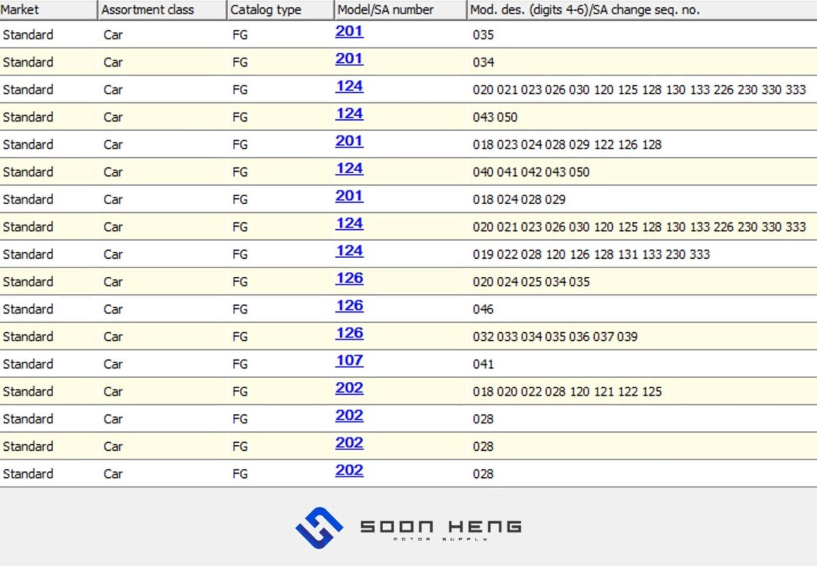
Task: Select the '032 033 034 035 036 037 039' cell
Action: tap(555, 337)
